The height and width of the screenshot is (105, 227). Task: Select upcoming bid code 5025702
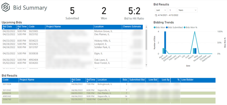click(x=33, y=34)
